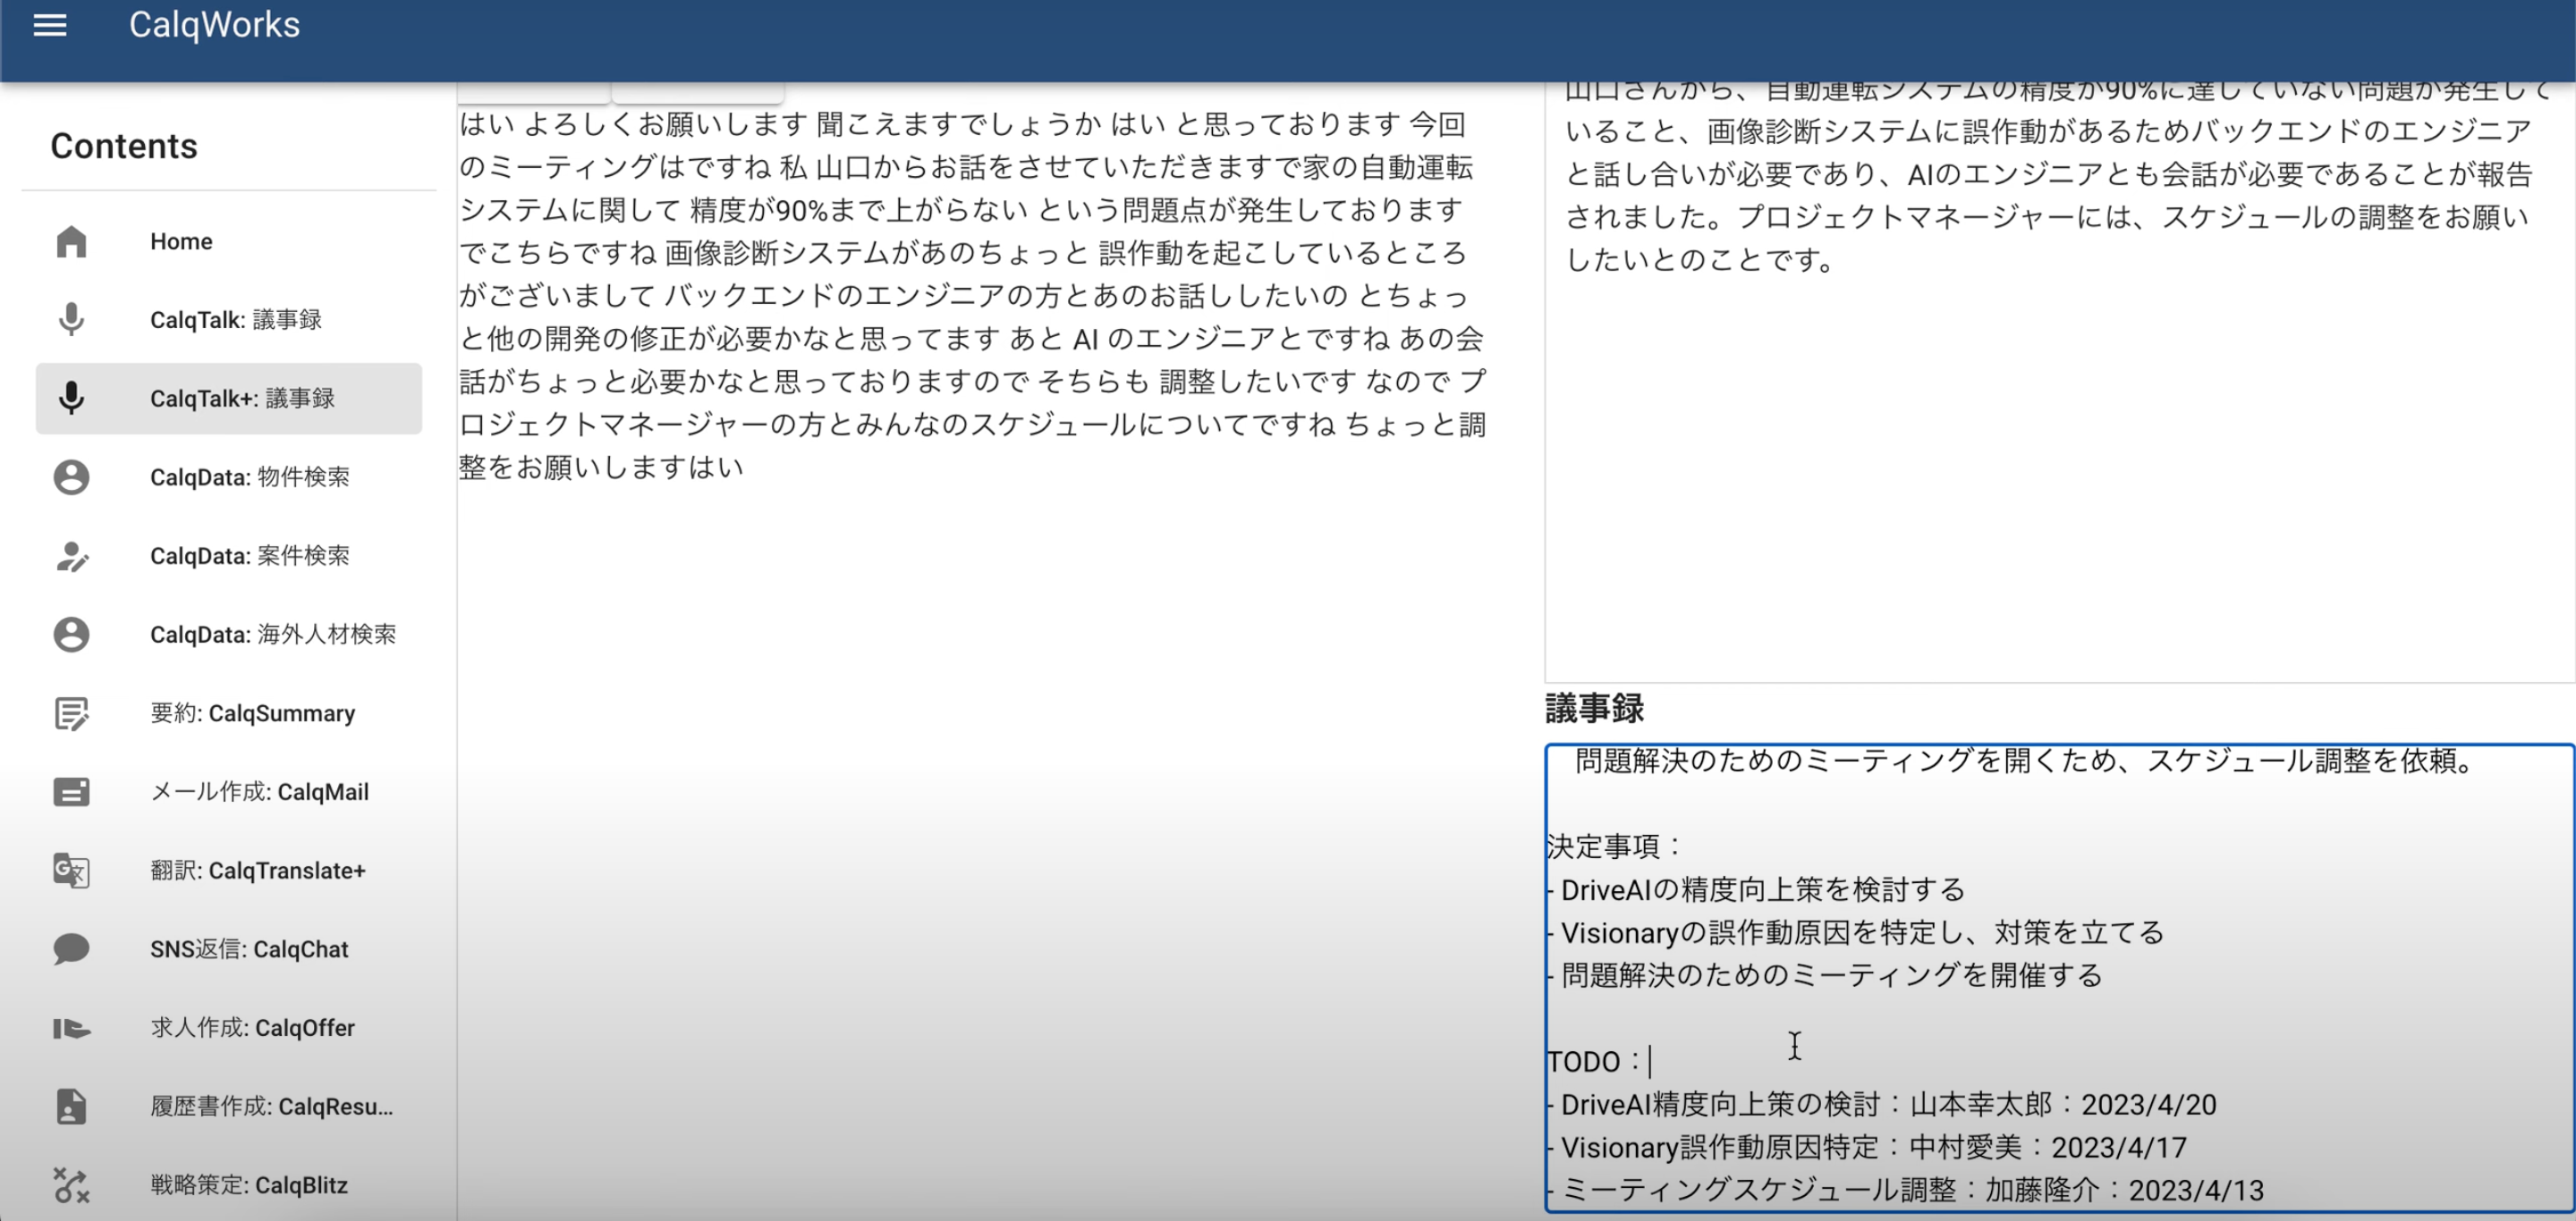Click the Home house icon
2576x1221 pixels.
(x=71, y=242)
